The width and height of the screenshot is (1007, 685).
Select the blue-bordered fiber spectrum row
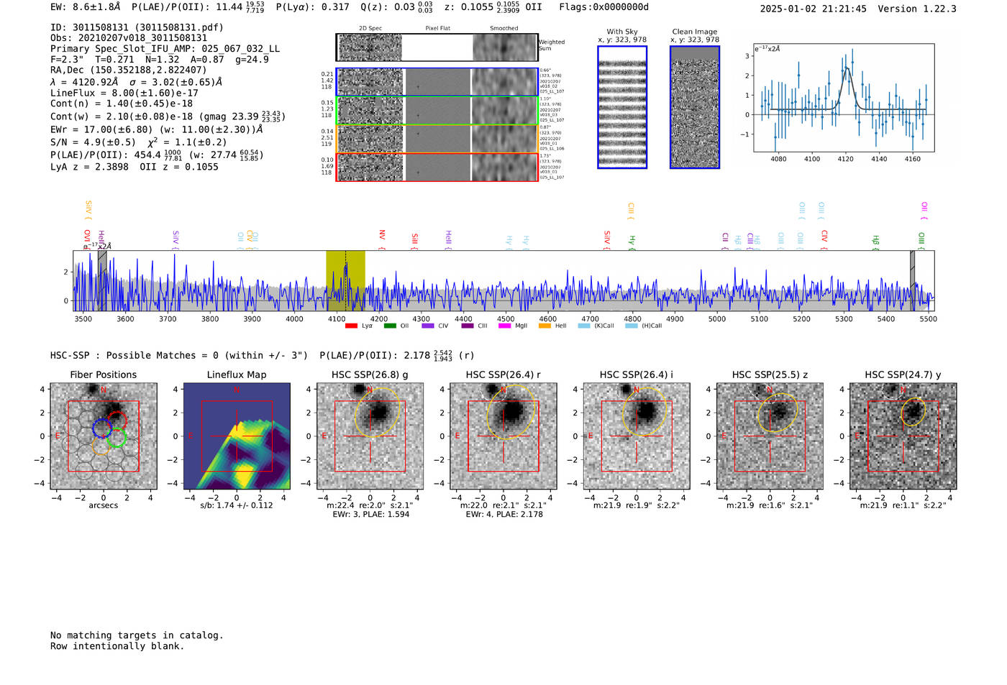coord(437,82)
